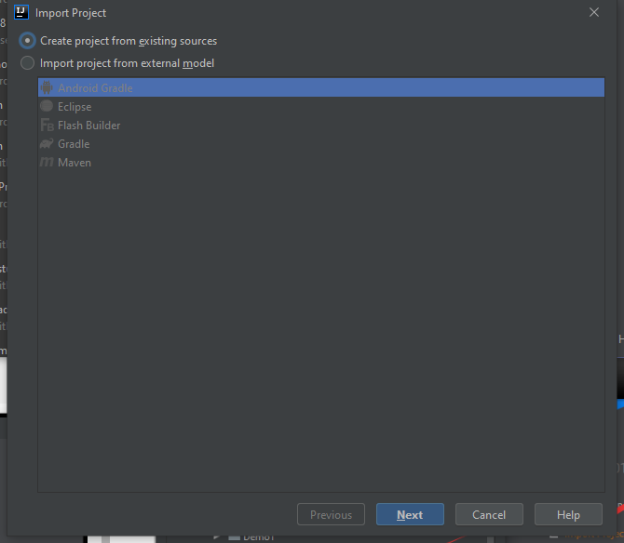
Task: Choose Android Gradle in the model list
Action: (x=321, y=87)
